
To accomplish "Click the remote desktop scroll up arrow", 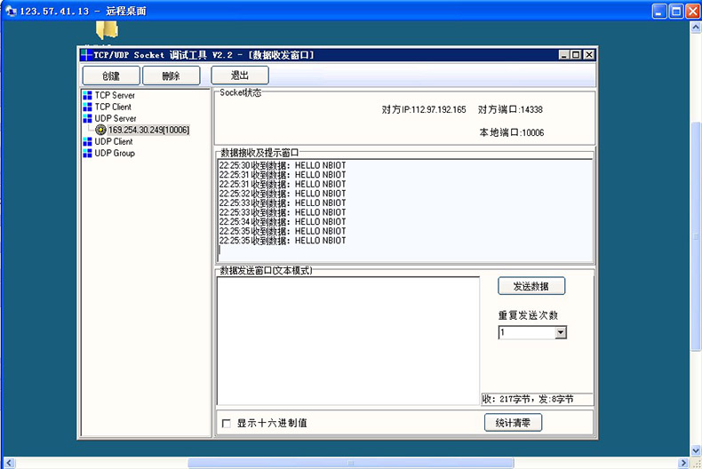I will [696, 27].
